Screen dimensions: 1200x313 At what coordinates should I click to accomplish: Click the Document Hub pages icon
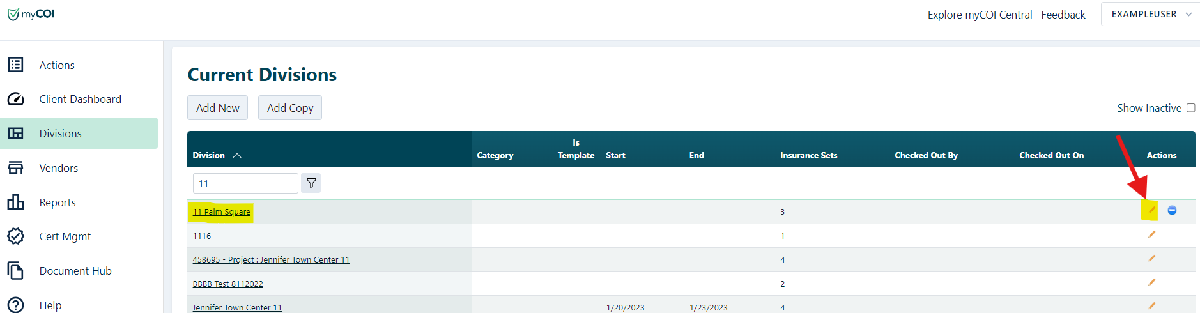coord(15,271)
